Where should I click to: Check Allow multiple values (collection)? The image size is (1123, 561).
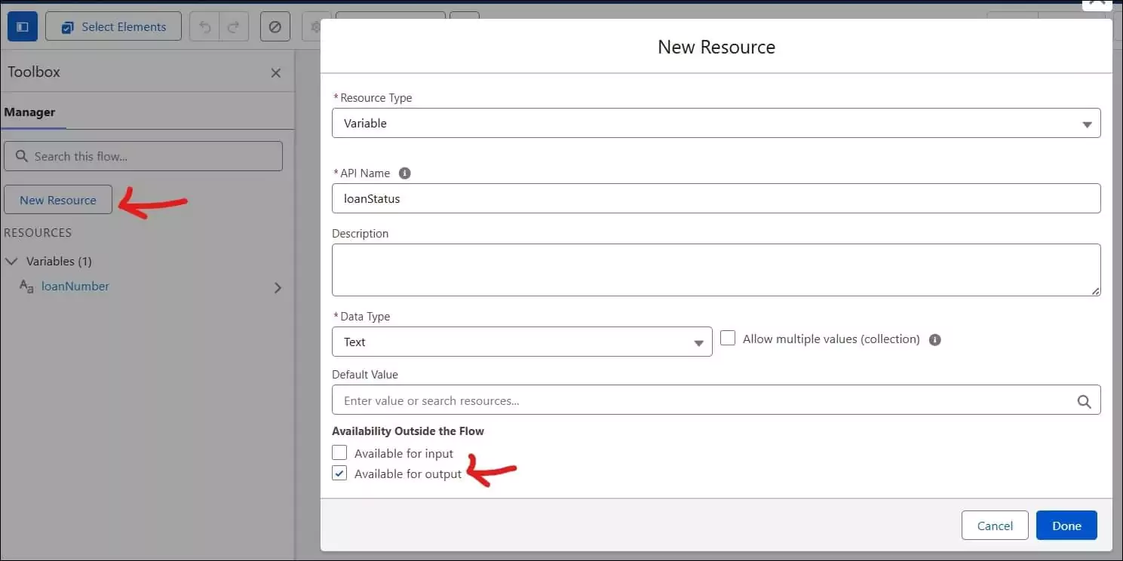(x=728, y=338)
